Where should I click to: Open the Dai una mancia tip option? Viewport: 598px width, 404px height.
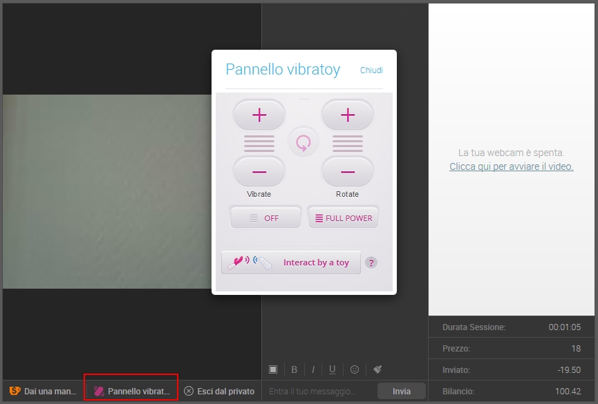[x=44, y=391]
